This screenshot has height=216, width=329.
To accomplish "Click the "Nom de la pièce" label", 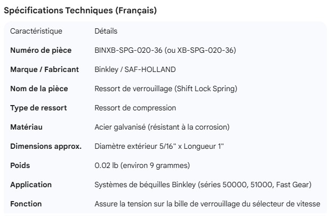I will pyautogui.click(x=39, y=89).
